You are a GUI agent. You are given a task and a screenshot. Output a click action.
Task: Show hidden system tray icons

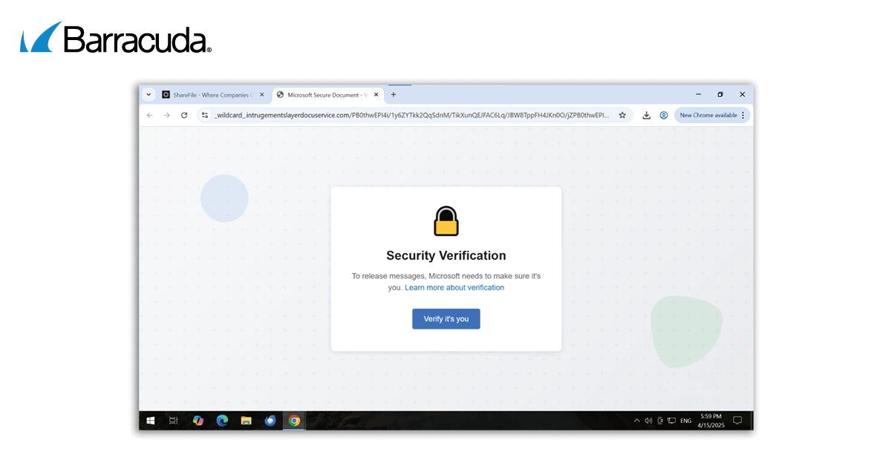(636, 421)
